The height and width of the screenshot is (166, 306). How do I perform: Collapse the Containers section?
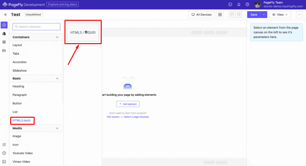pyautogui.click(x=57, y=37)
